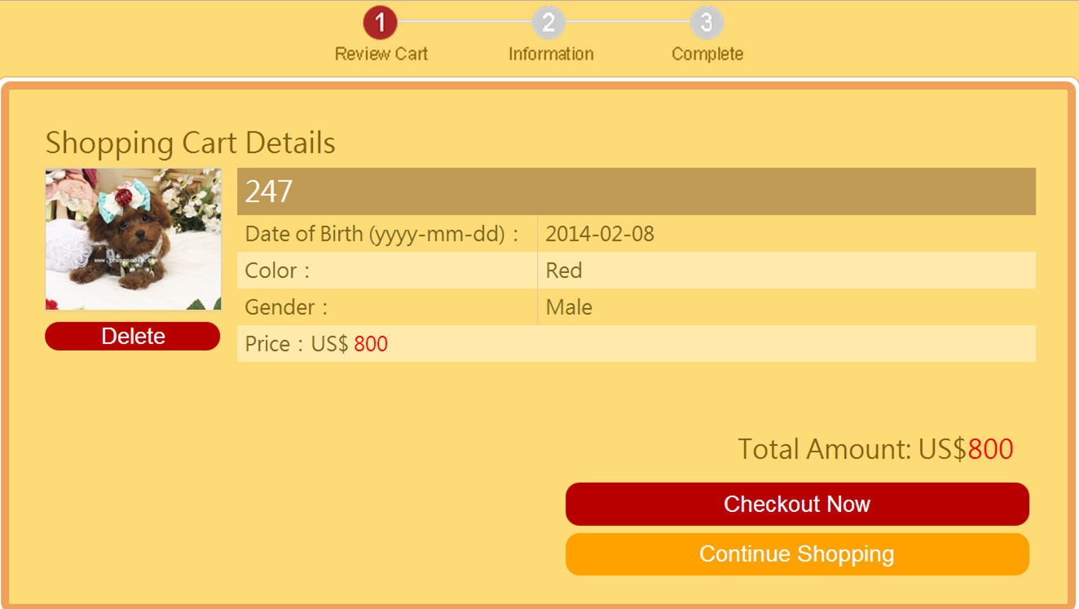Choose Continue Shopping
The width and height of the screenshot is (1079, 609).
[x=797, y=554]
